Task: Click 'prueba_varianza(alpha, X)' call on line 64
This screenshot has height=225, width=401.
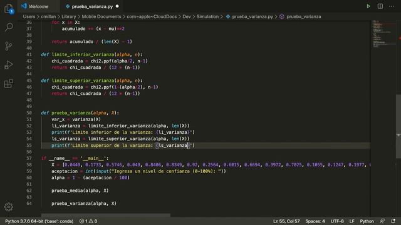Action: point(84,204)
